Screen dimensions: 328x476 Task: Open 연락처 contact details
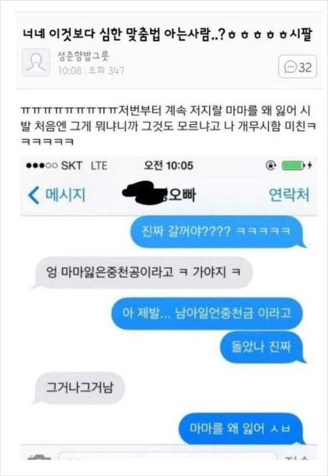click(289, 195)
